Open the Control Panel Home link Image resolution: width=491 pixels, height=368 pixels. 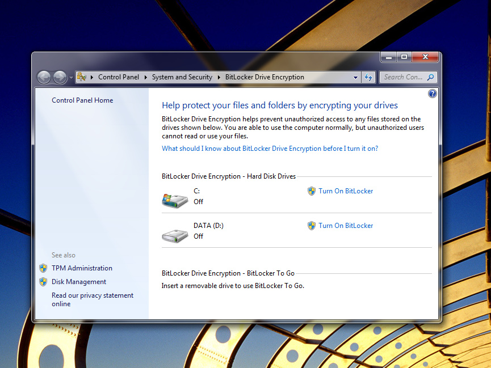point(82,100)
